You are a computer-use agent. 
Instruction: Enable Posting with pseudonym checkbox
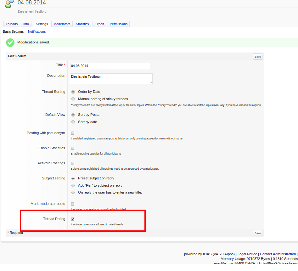73,133
